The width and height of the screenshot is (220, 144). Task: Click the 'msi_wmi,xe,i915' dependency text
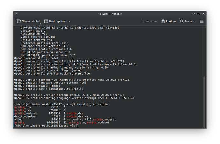(79, 120)
